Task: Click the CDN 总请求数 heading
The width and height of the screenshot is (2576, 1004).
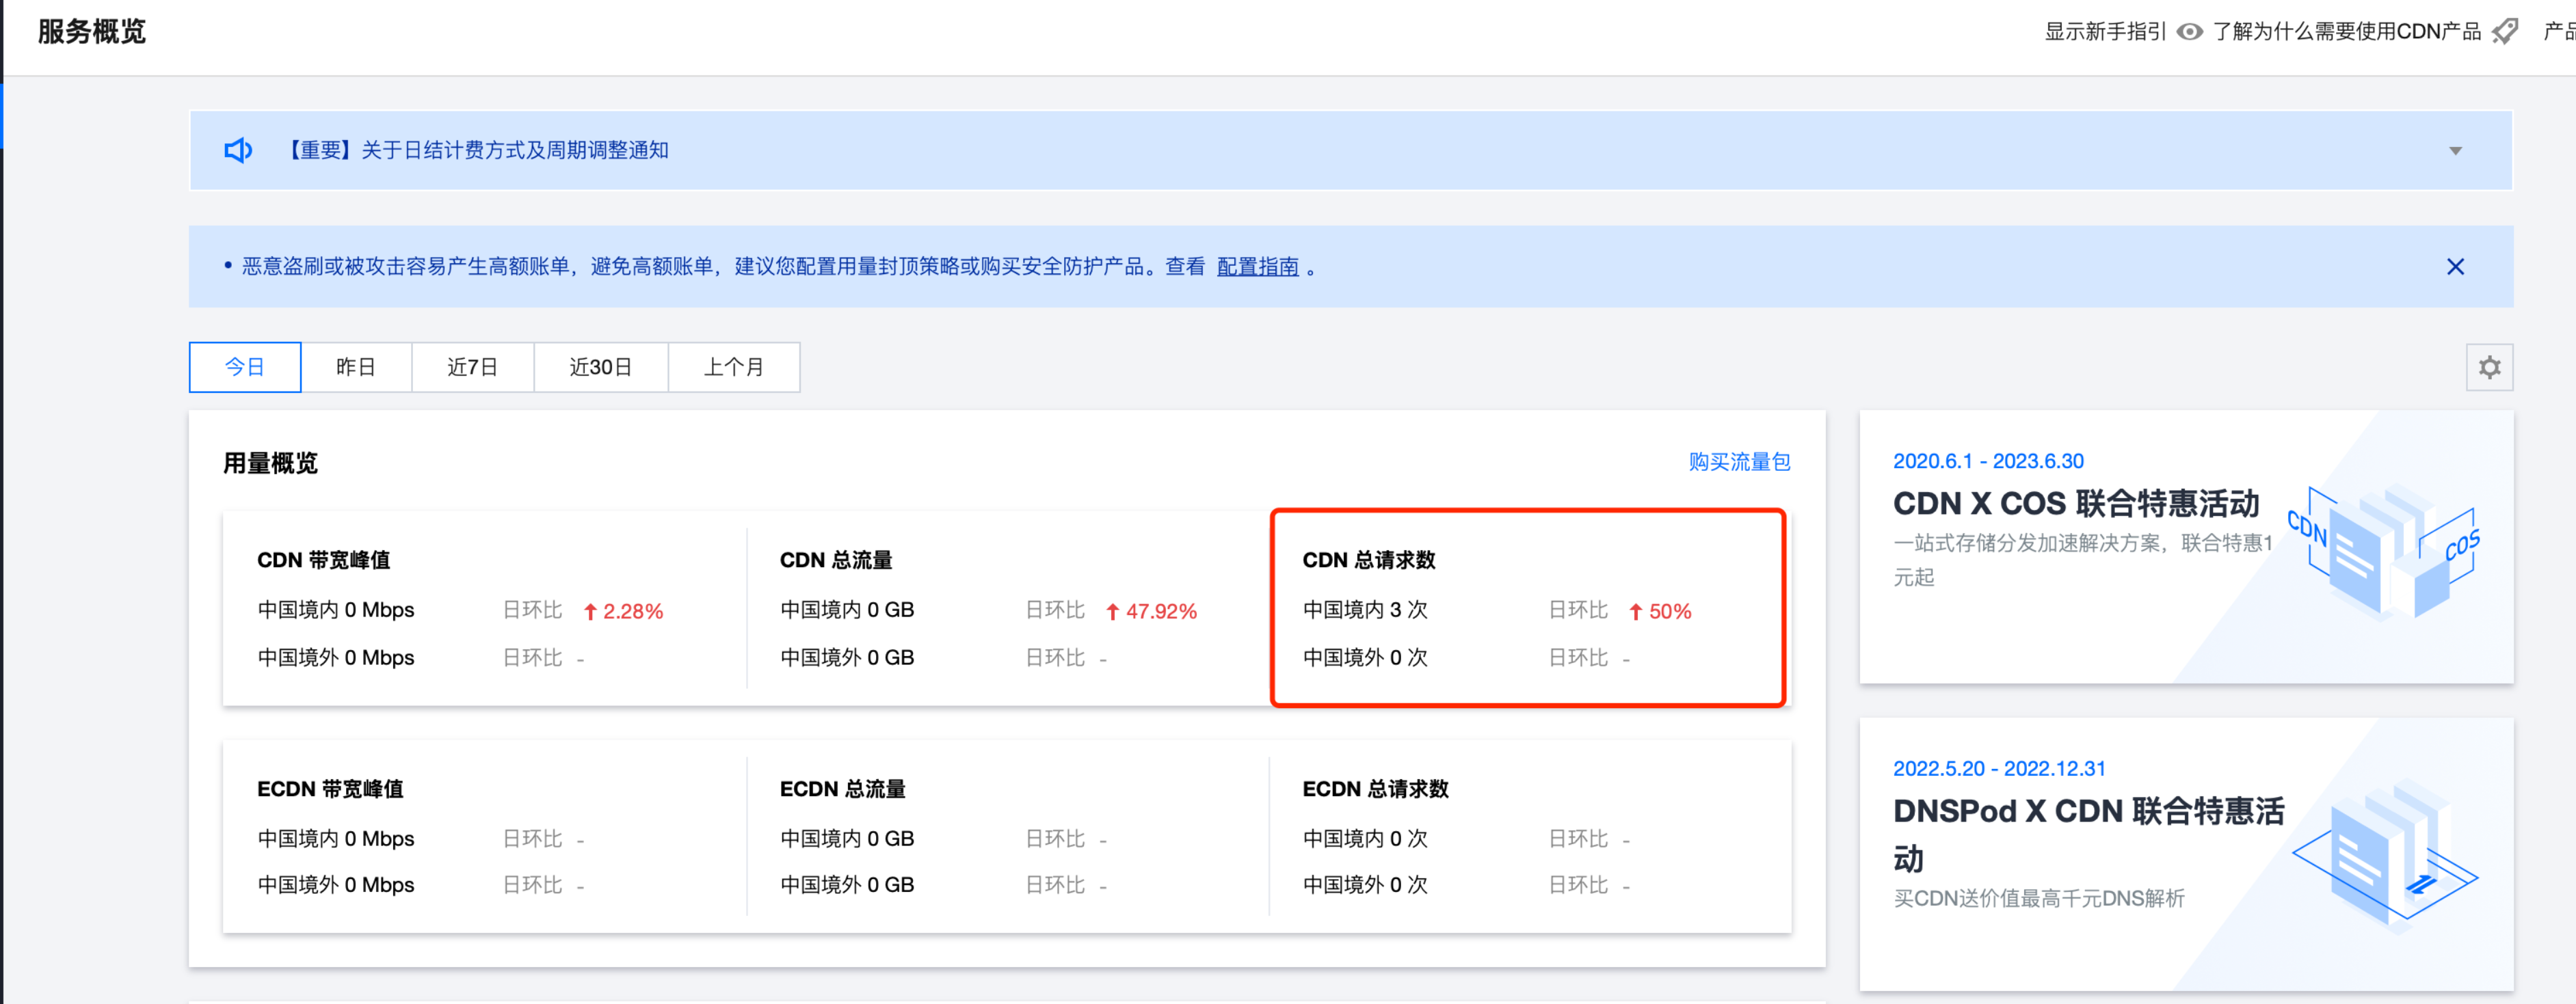Action: coord(1369,560)
